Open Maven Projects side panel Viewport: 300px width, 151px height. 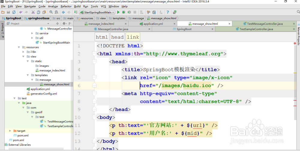(298, 35)
